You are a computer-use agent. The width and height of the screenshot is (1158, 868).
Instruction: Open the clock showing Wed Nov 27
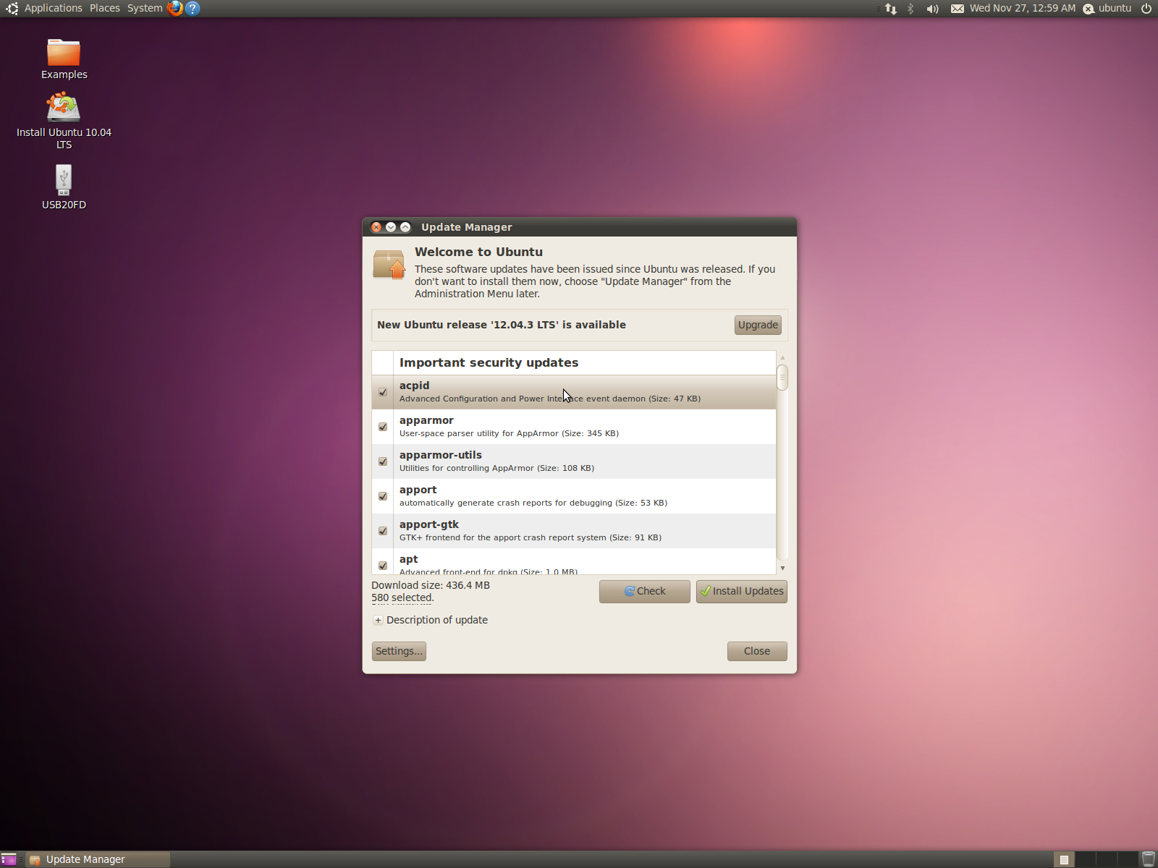pos(1023,9)
